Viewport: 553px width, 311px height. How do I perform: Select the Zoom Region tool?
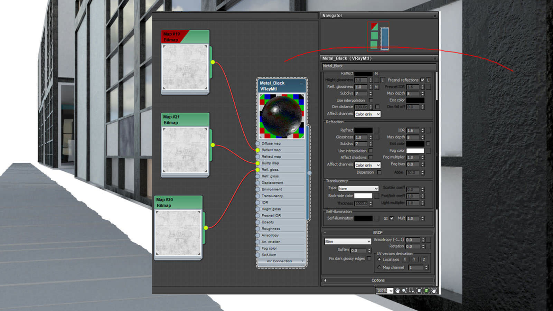click(412, 291)
